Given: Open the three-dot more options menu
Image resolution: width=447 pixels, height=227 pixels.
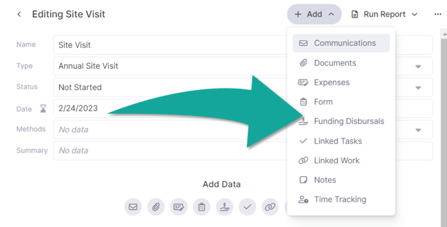Looking at the screenshot, I should [x=438, y=14].
